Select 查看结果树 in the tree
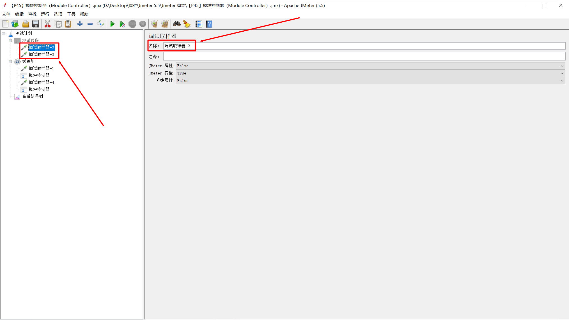Image resolution: width=569 pixels, height=320 pixels. (x=33, y=97)
